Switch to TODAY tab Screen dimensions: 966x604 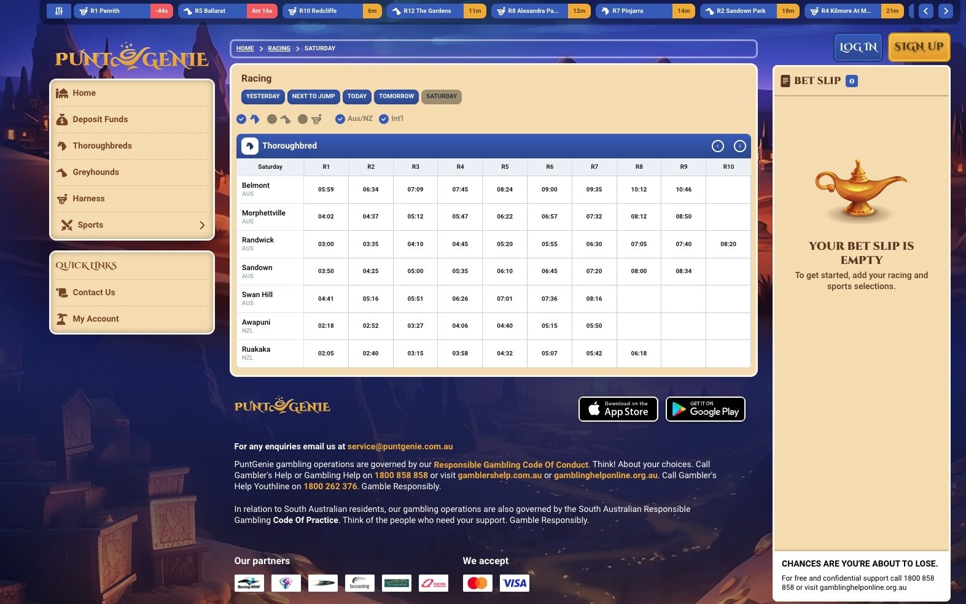[x=357, y=96]
